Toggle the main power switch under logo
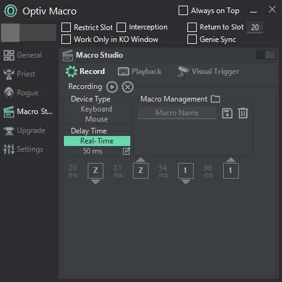282x282 pixels. (29, 33)
